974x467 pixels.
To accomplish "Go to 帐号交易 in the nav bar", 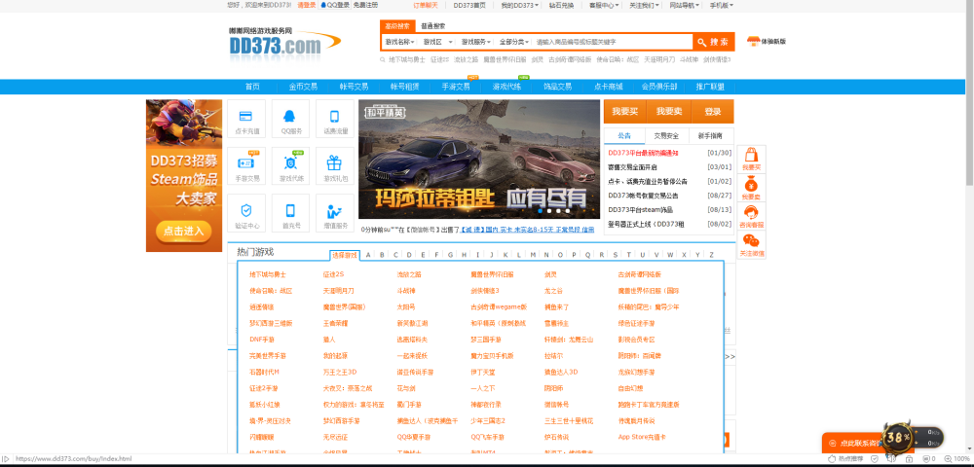I will (355, 87).
